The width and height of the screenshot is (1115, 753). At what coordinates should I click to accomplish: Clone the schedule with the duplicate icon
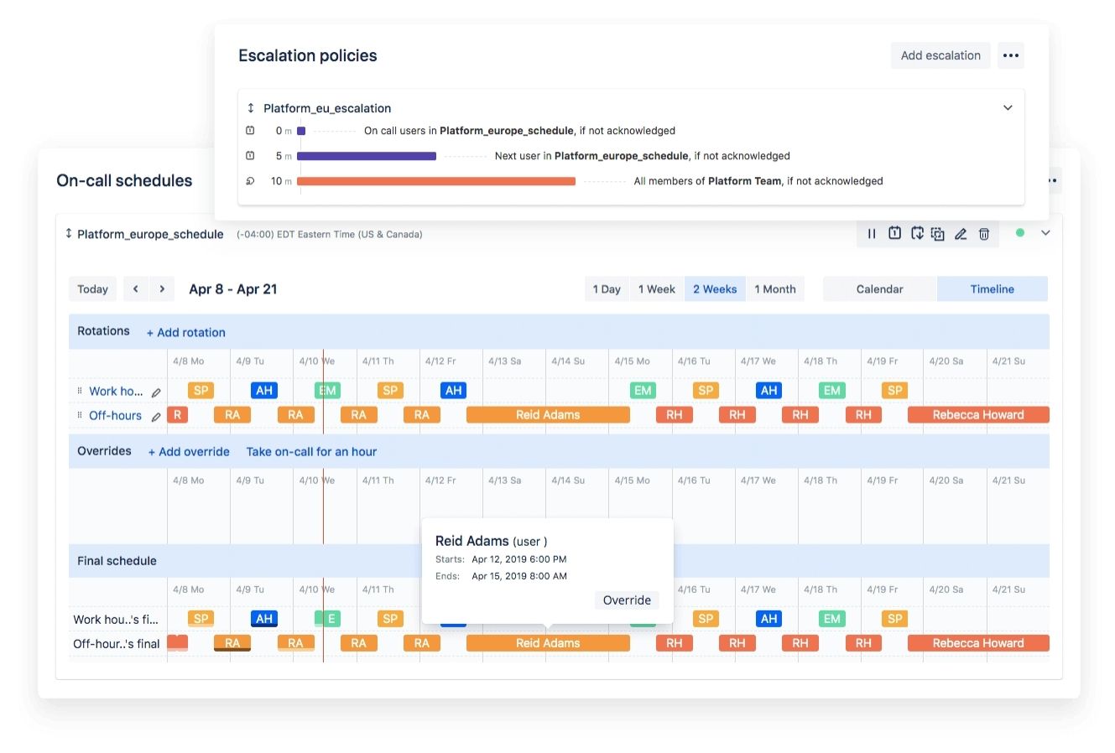pos(938,234)
